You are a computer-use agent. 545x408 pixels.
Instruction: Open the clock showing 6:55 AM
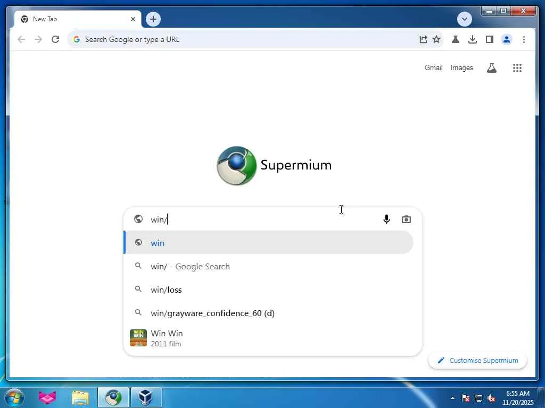tap(517, 397)
